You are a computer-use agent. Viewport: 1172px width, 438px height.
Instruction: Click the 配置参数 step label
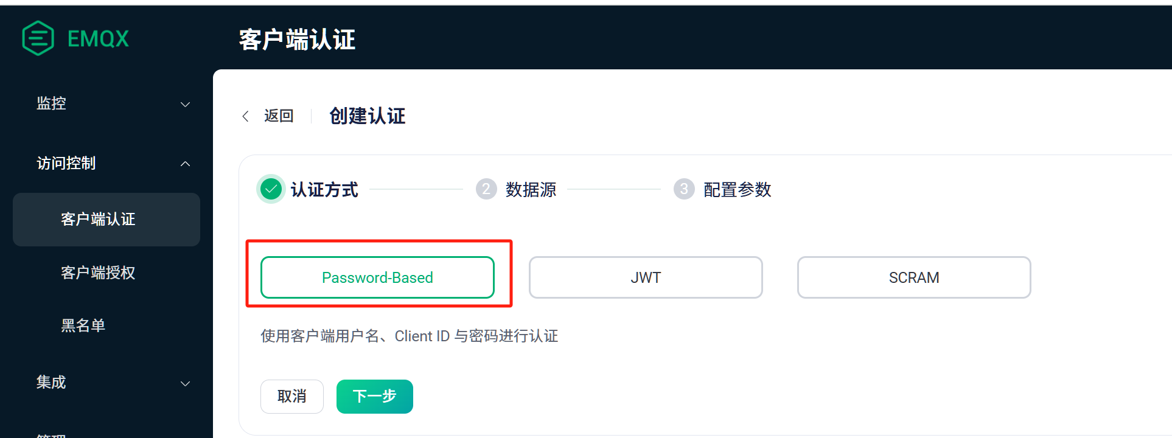pos(737,190)
